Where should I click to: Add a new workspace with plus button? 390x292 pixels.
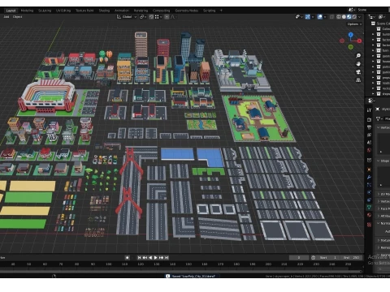click(221, 11)
